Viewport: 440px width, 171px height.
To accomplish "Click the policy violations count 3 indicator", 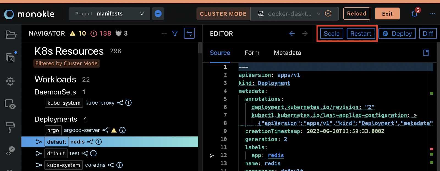I will point(122,33).
